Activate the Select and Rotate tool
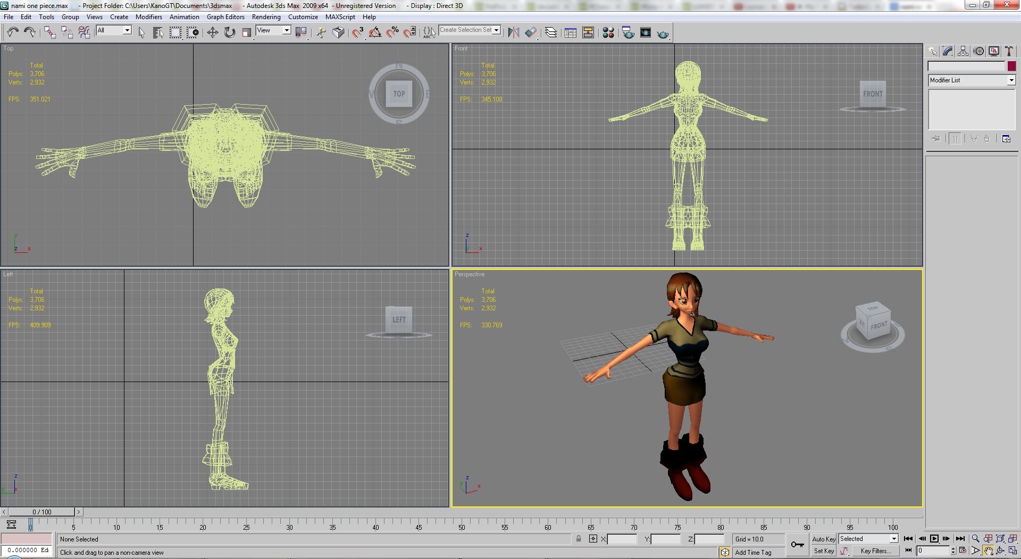The image size is (1021, 559). tap(229, 33)
